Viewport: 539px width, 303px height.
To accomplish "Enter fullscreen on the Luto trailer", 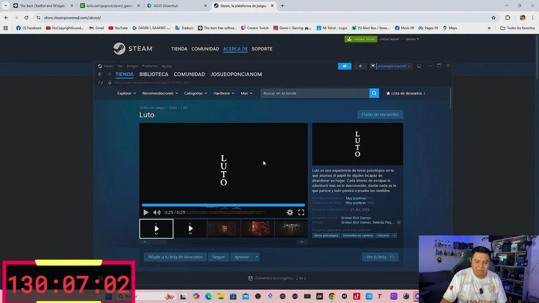I will click(x=301, y=213).
